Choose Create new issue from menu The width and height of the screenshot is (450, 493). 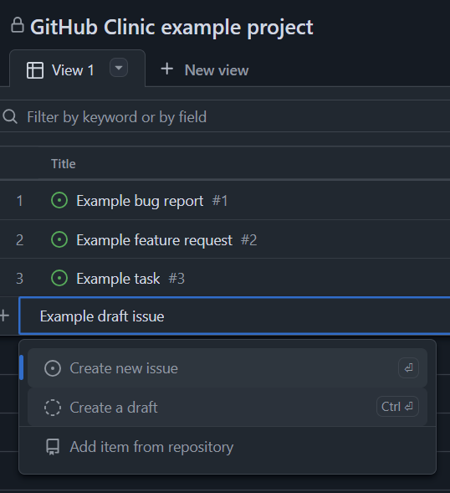click(x=228, y=368)
